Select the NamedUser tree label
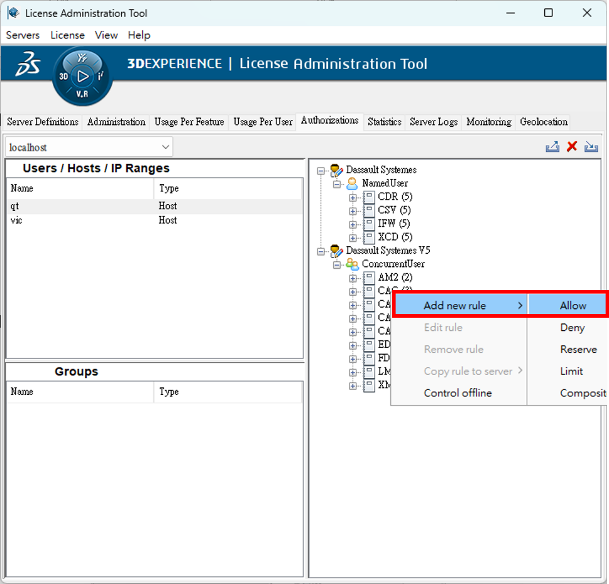609x584 pixels. [385, 183]
